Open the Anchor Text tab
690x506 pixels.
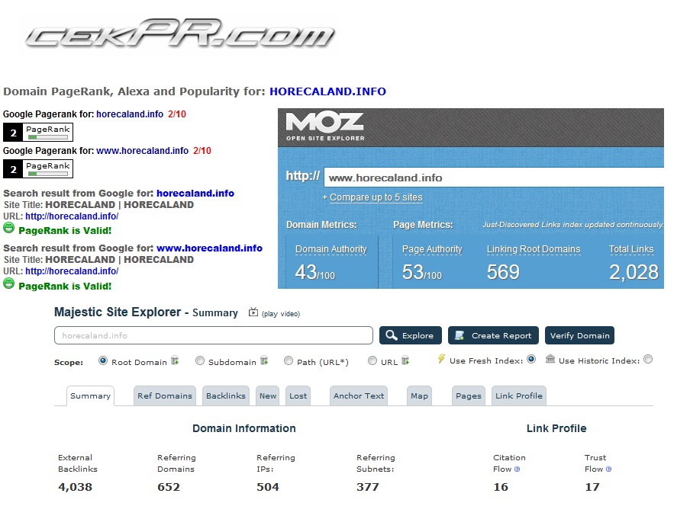point(359,396)
